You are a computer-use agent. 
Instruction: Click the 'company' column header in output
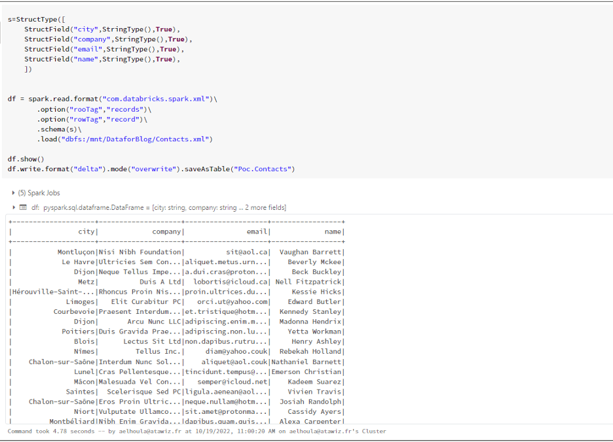(x=166, y=231)
